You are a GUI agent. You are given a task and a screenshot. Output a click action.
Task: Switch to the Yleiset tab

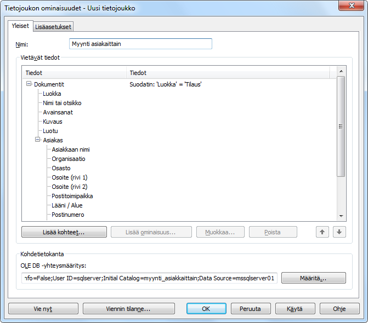20,26
